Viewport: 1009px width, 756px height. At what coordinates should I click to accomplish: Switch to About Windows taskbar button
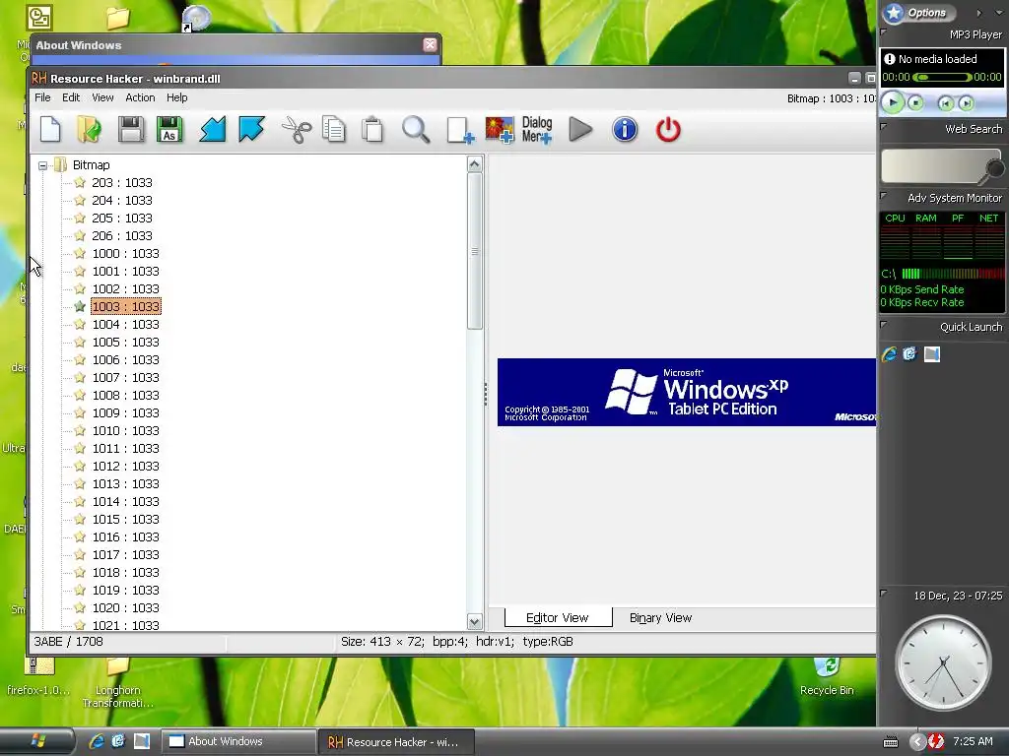tap(238, 741)
